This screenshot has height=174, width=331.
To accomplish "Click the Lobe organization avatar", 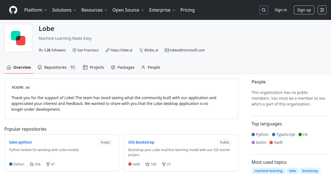I will coord(18,38).
